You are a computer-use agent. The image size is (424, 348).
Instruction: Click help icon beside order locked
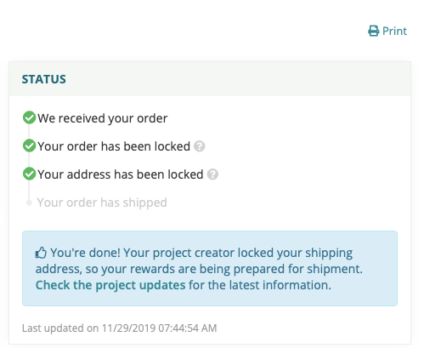pos(199,146)
